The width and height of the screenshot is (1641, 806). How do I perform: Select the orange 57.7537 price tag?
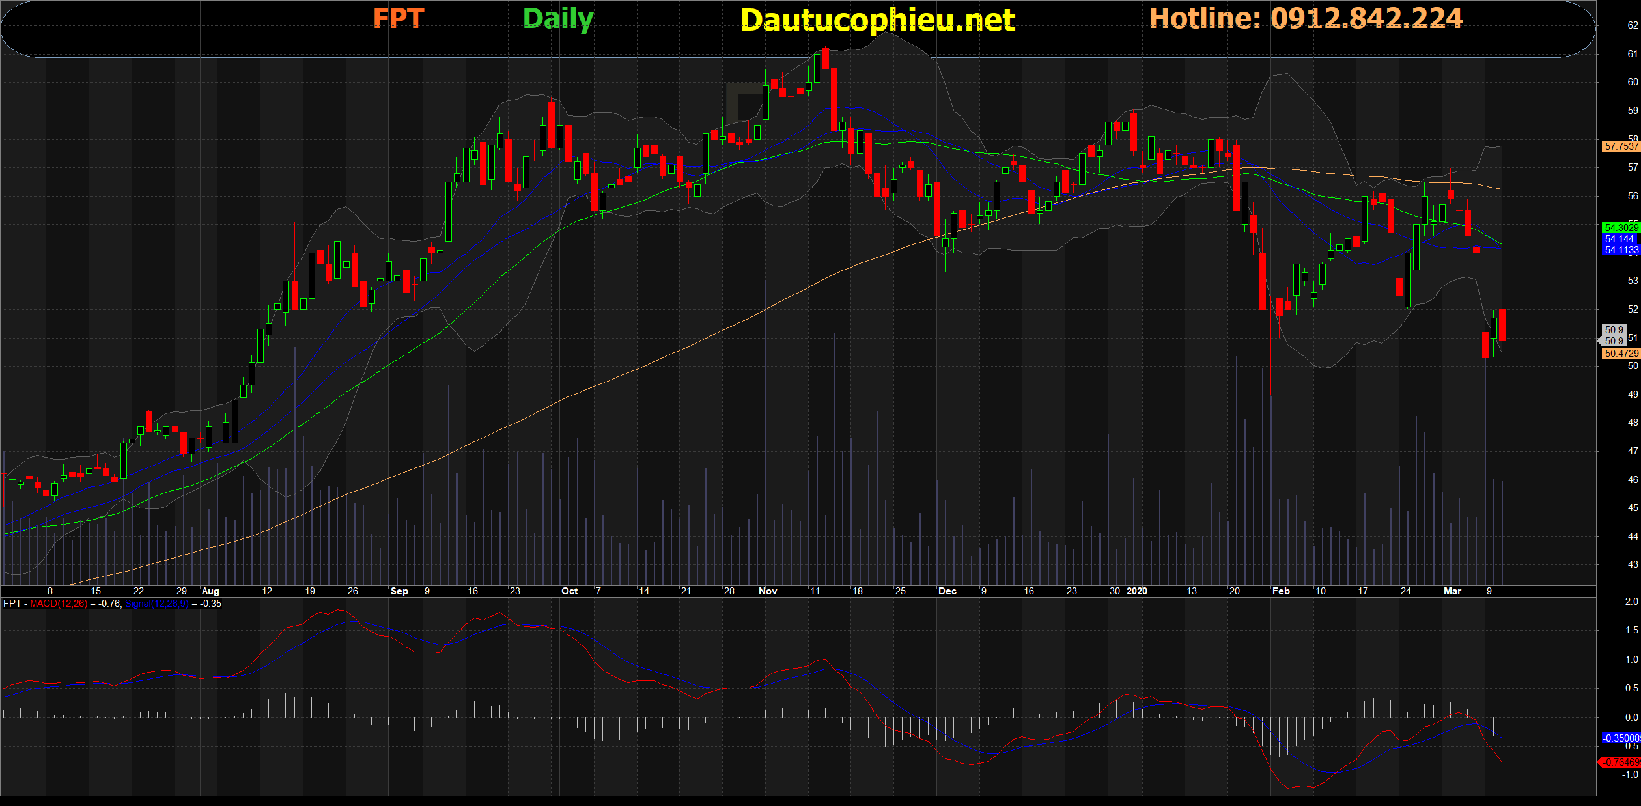coord(1621,146)
